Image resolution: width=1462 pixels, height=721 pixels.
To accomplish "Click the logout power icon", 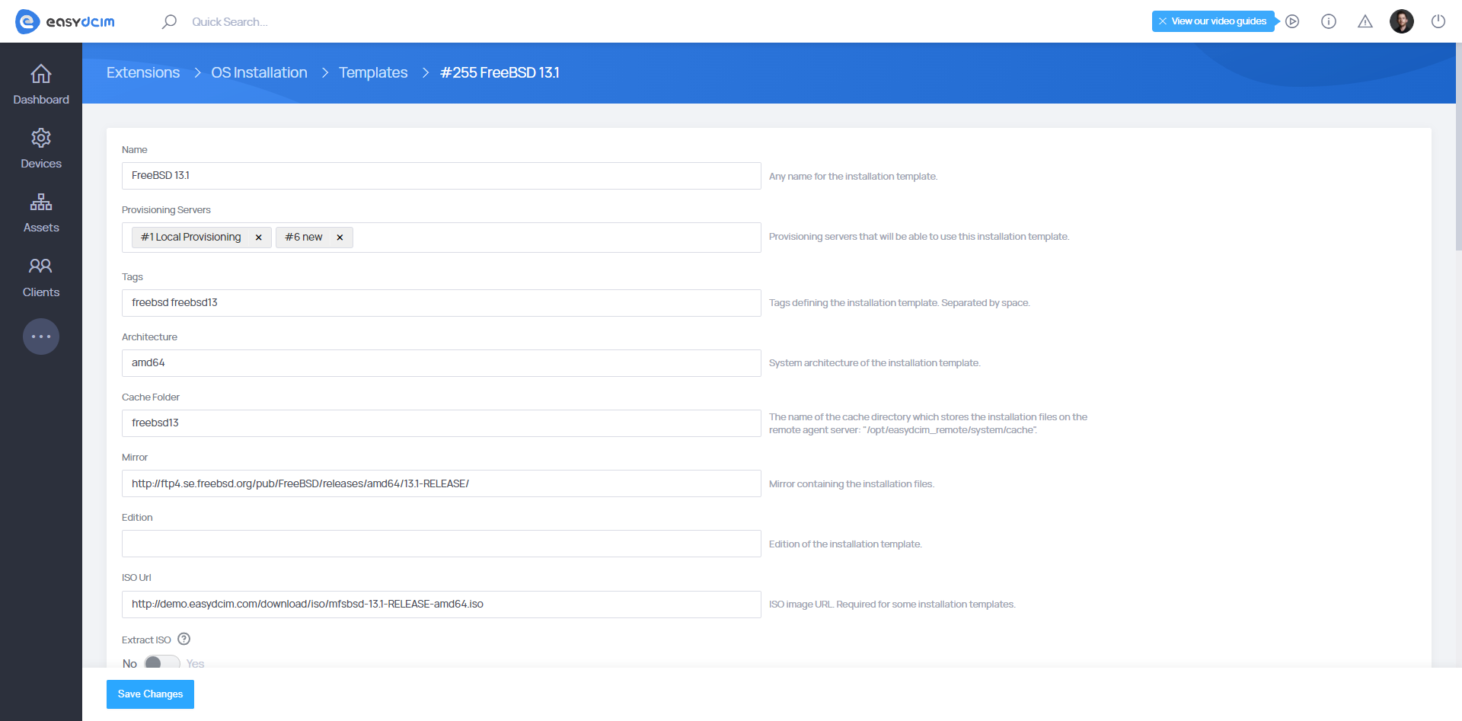I will [x=1438, y=21].
